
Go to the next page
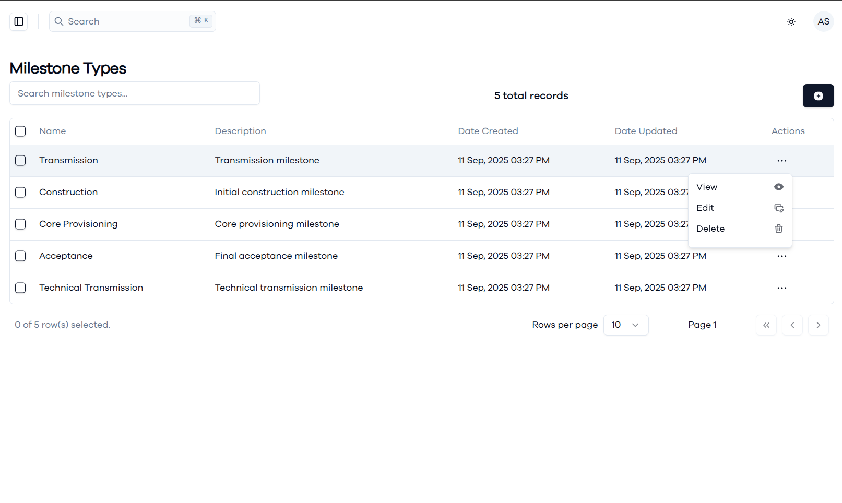tap(818, 325)
